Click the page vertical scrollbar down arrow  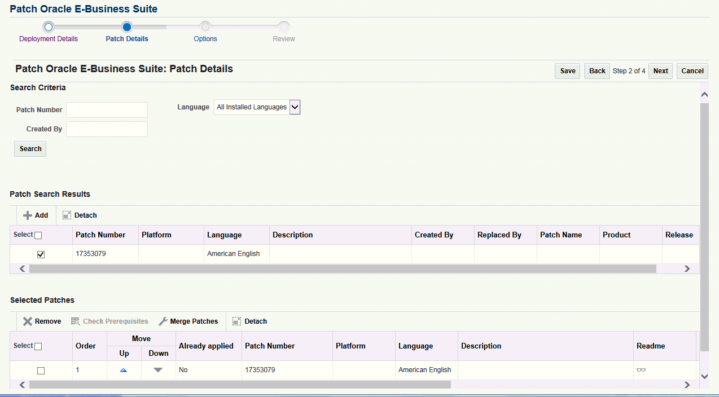tap(704, 376)
